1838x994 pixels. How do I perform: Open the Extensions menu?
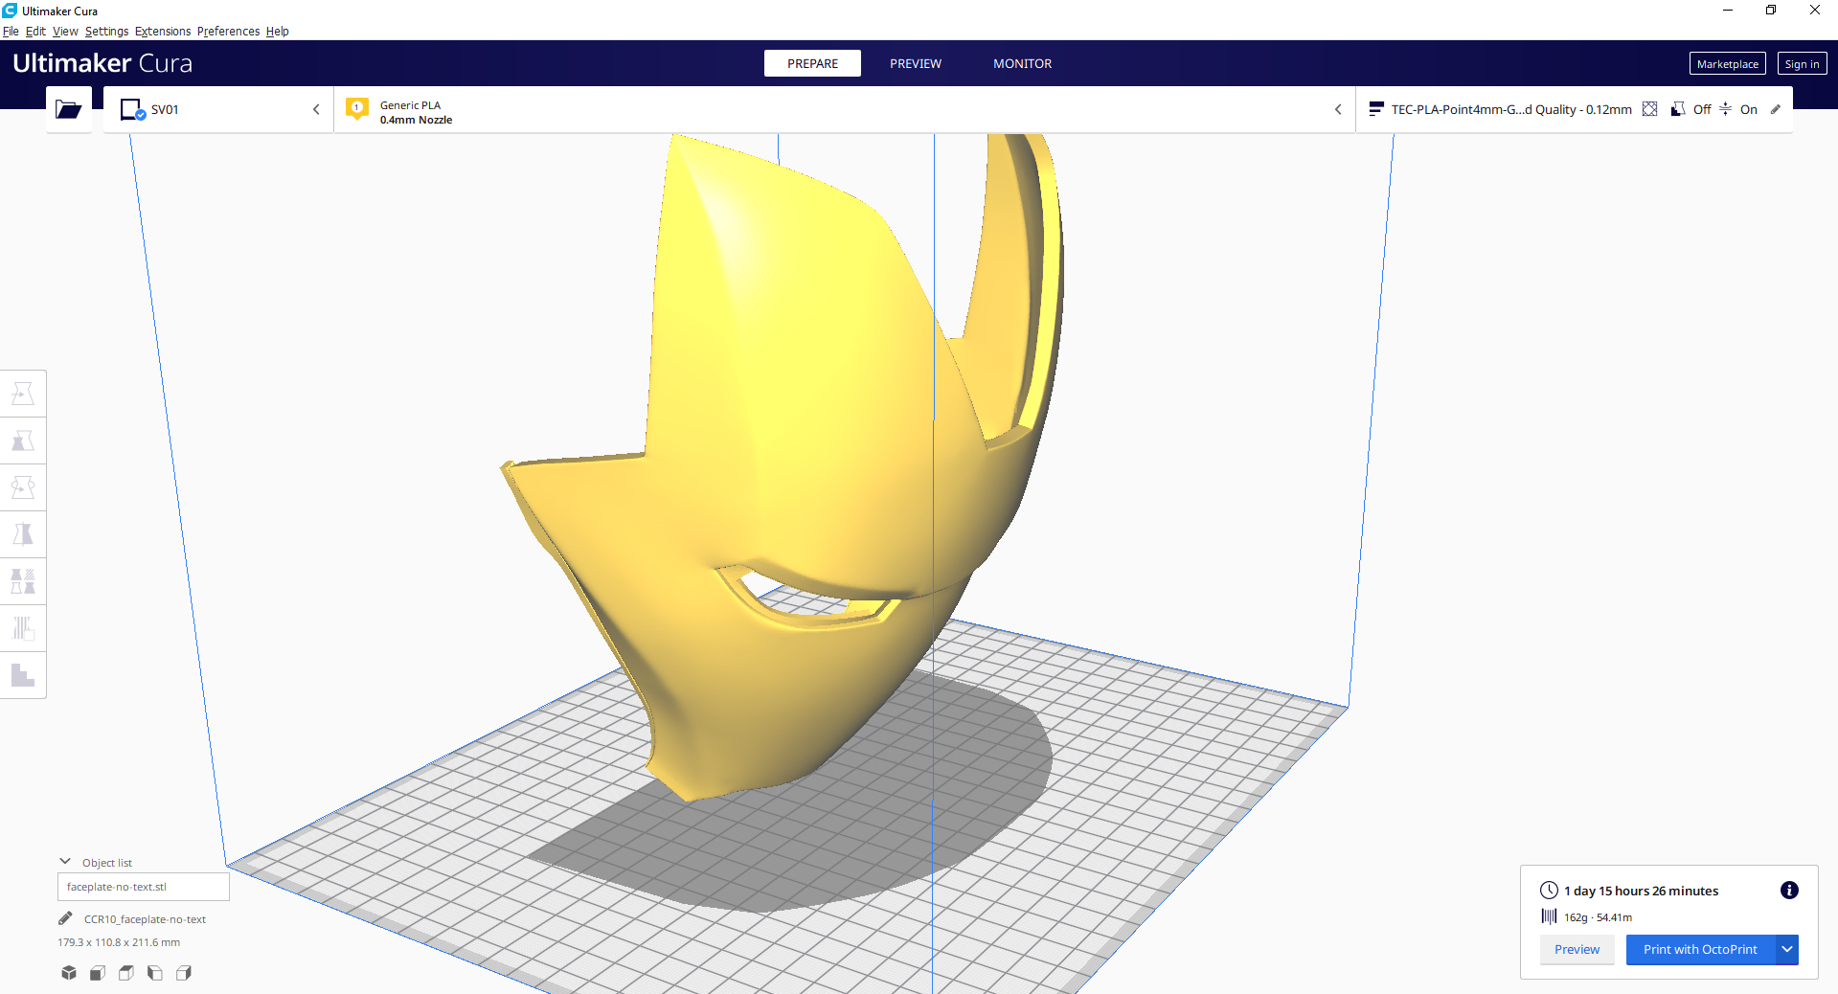pyautogui.click(x=163, y=31)
